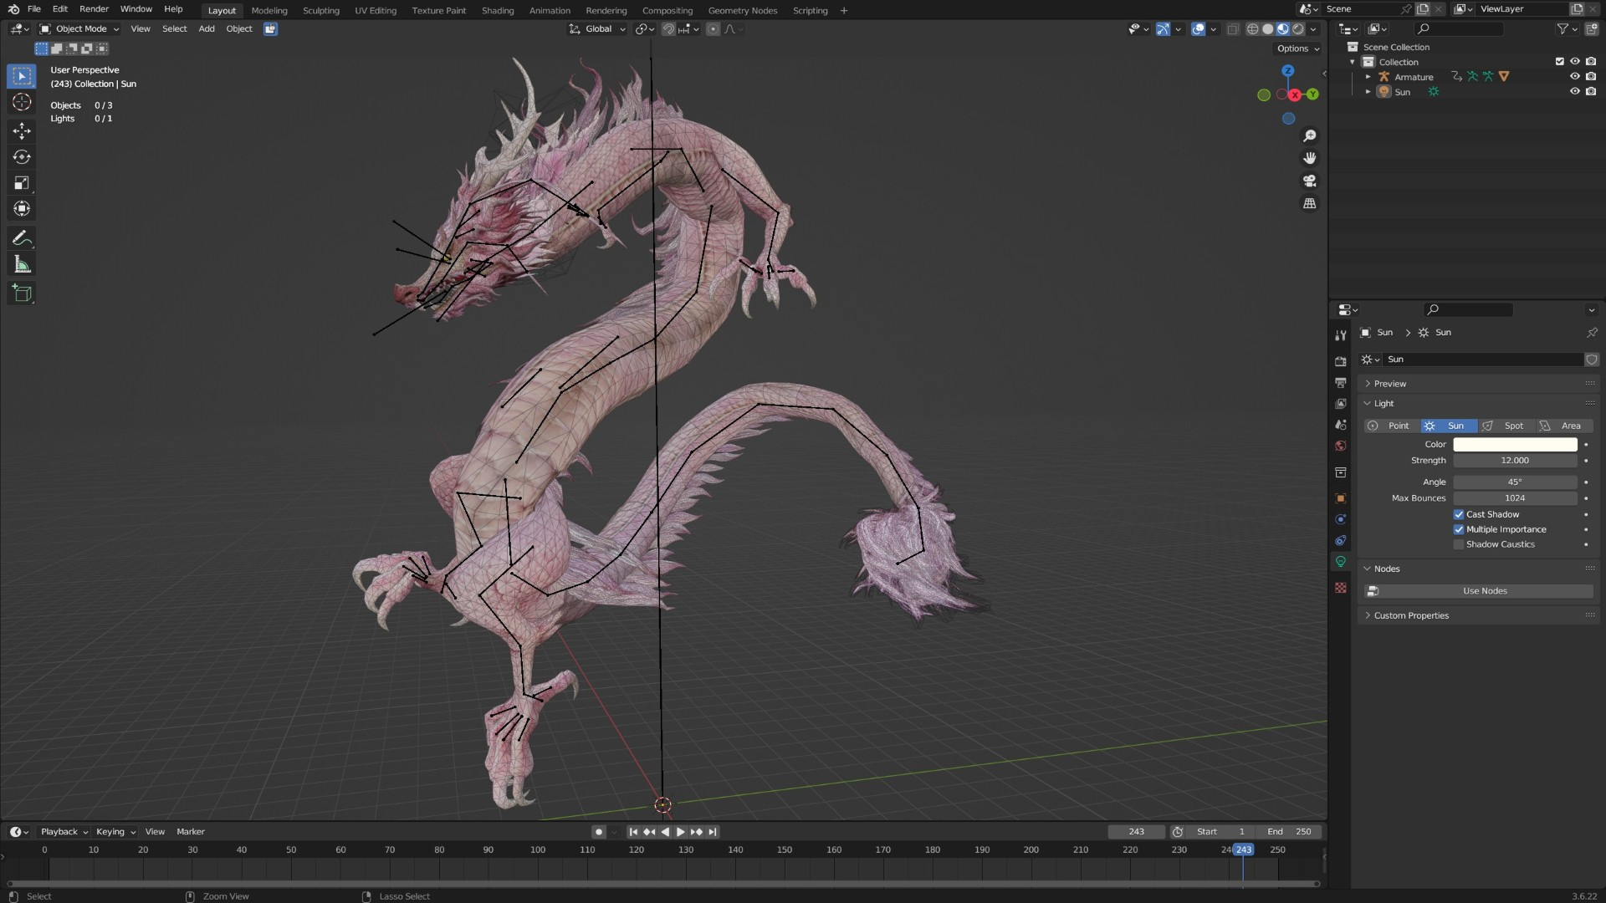Select the Rotate tool
This screenshot has height=903, width=1606.
pos(22,157)
